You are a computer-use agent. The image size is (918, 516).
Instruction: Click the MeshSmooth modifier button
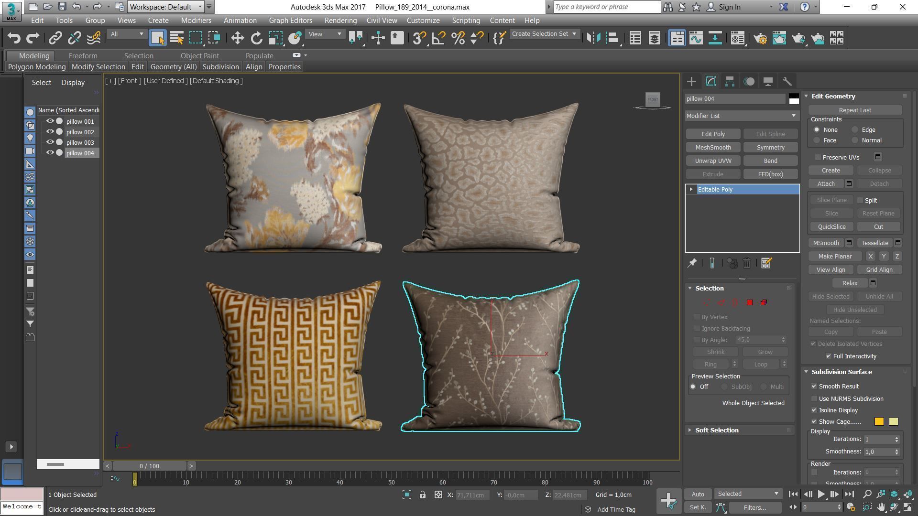coord(713,147)
